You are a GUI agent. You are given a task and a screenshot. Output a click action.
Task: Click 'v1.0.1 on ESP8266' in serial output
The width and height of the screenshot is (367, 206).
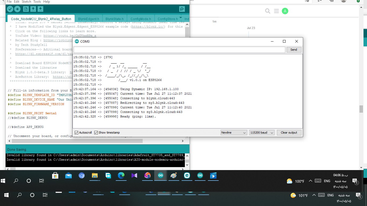146,80
